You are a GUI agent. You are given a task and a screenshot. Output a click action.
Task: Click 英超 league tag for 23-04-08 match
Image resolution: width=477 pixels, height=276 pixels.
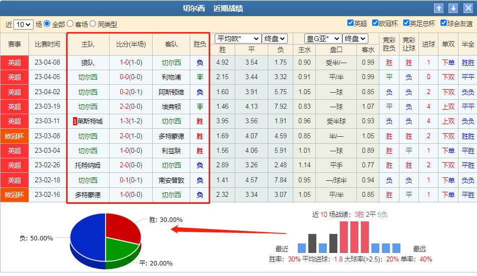coord(15,63)
